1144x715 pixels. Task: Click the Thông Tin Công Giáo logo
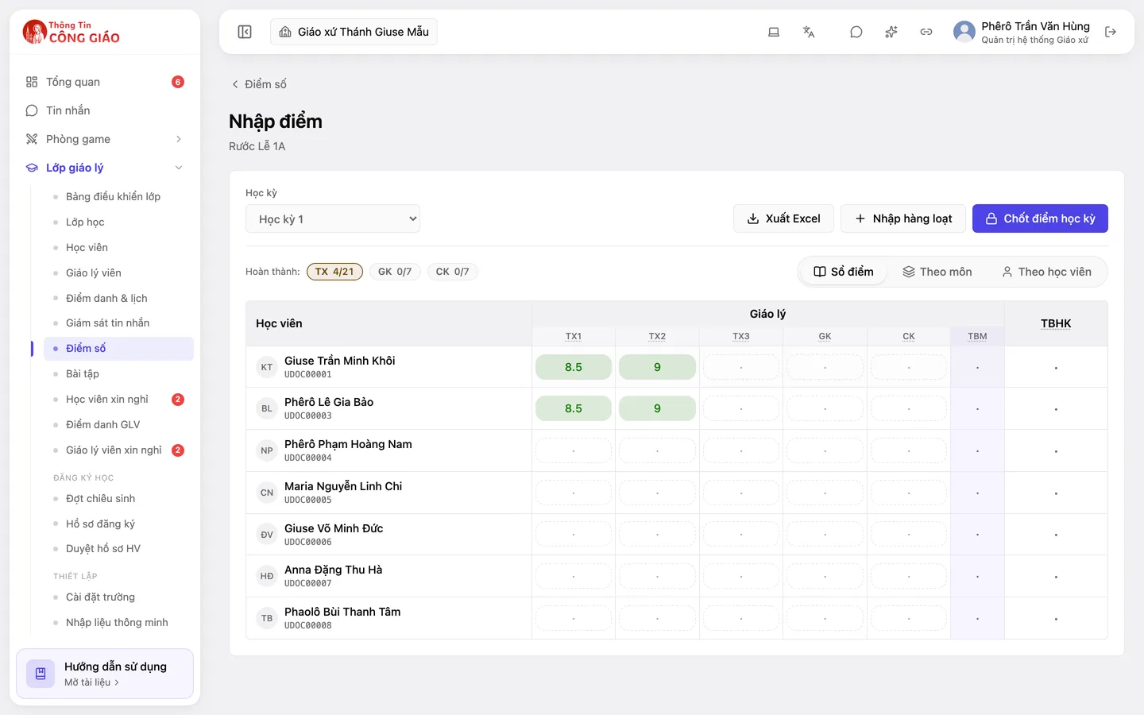pyautogui.click(x=71, y=32)
